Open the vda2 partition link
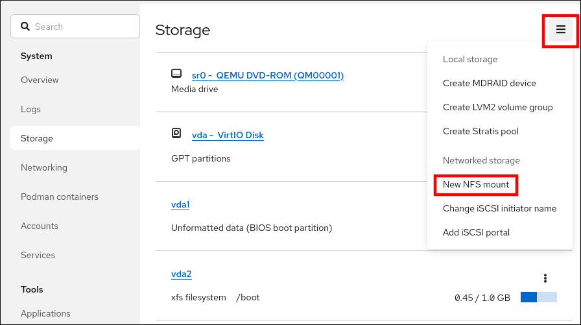 pyautogui.click(x=181, y=274)
